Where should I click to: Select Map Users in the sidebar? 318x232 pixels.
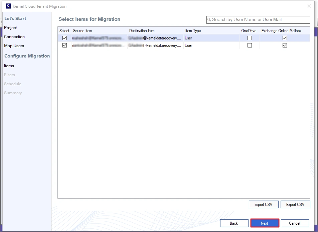[x=15, y=46]
